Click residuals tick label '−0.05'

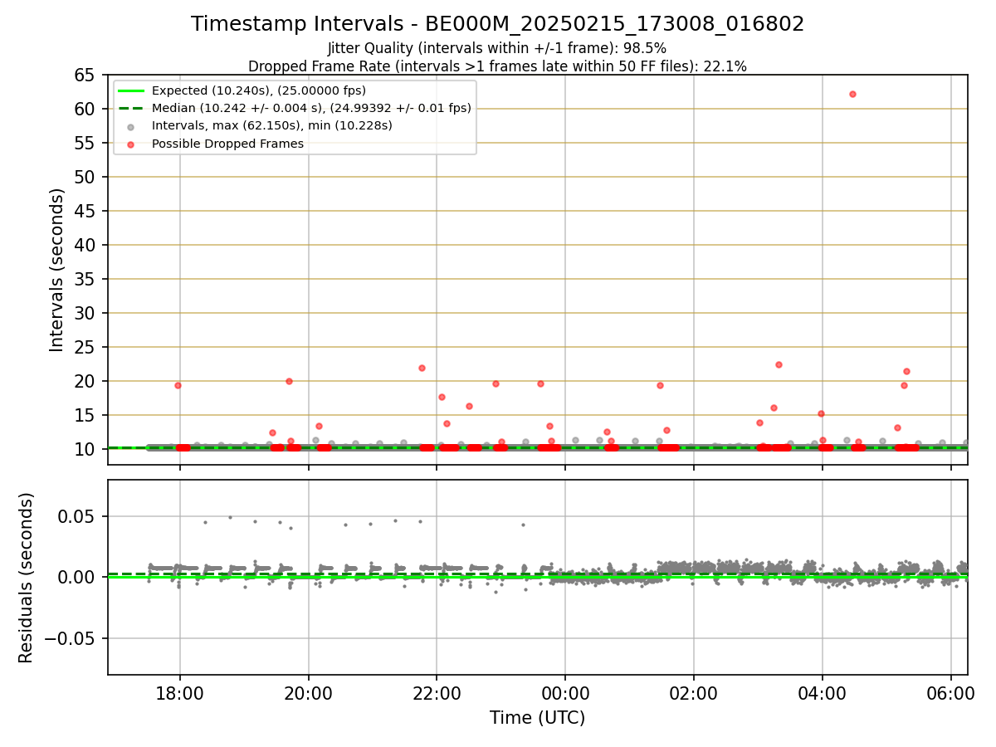71,638
